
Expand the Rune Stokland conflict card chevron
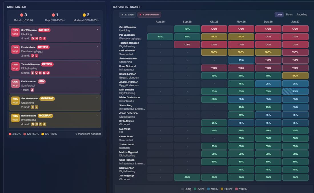coord(98,115)
